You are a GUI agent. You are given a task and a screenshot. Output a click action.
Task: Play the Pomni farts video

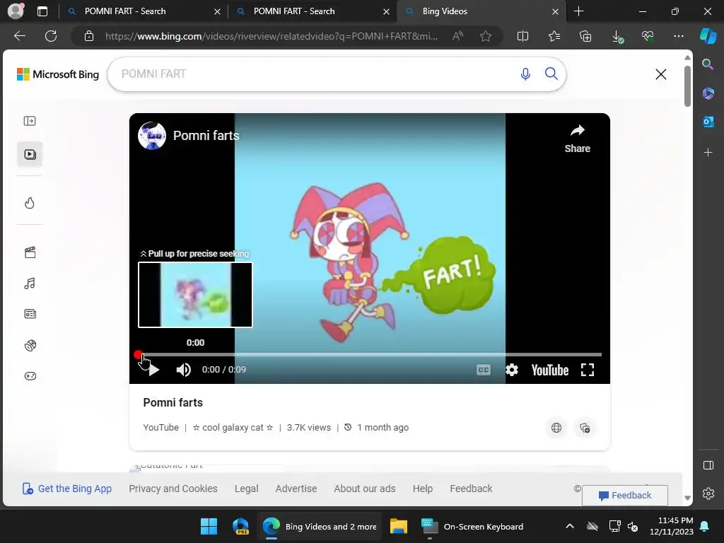[x=153, y=370]
